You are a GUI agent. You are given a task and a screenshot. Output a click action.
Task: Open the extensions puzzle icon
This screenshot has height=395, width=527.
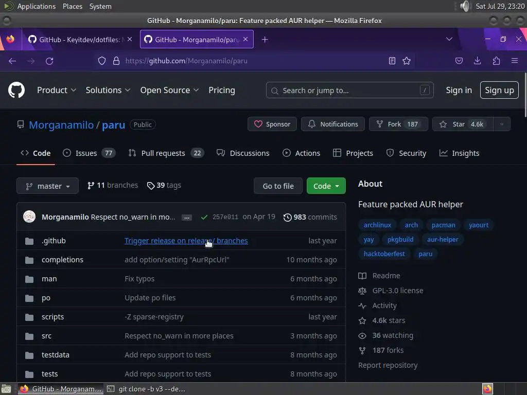[496, 61]
